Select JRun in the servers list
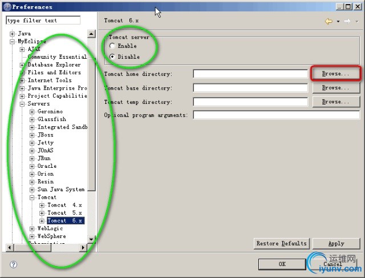This screenshot has width=365, height=278. [x=44, y=158]
